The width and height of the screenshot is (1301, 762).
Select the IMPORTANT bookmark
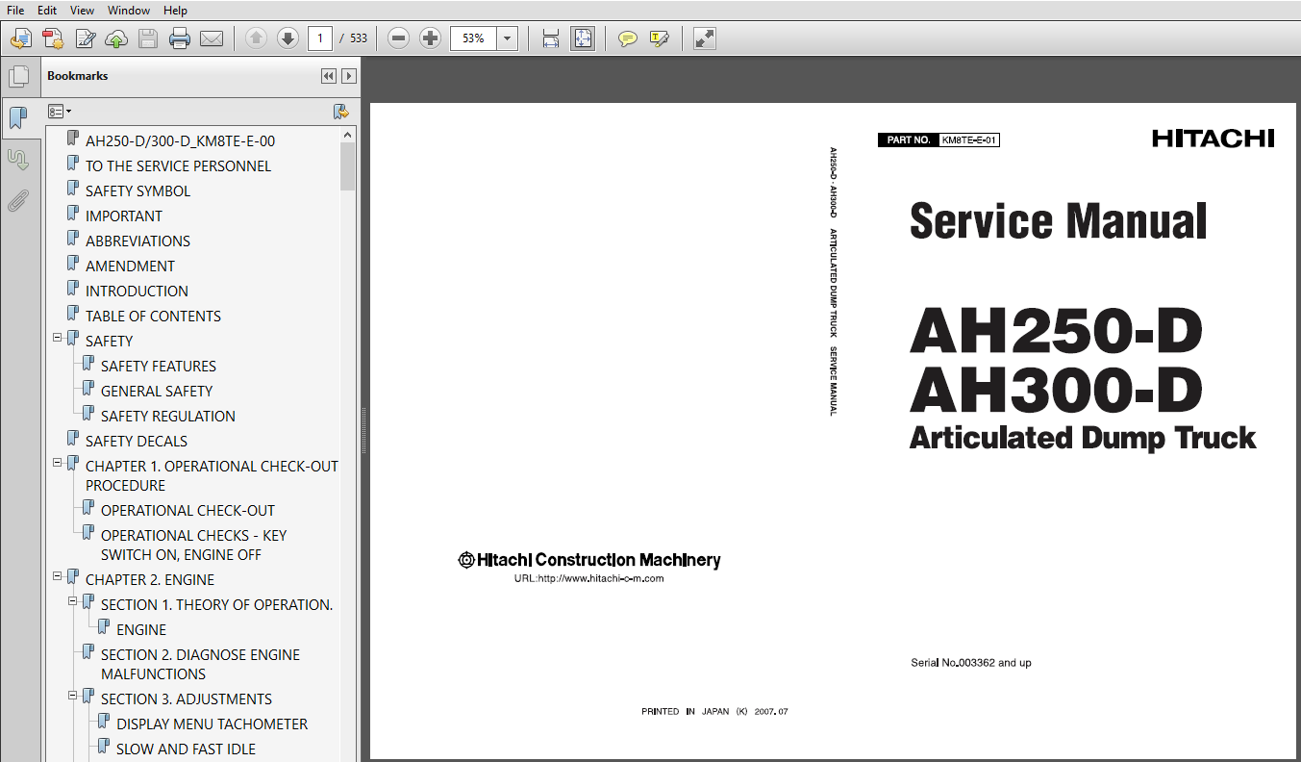point(124,216)
